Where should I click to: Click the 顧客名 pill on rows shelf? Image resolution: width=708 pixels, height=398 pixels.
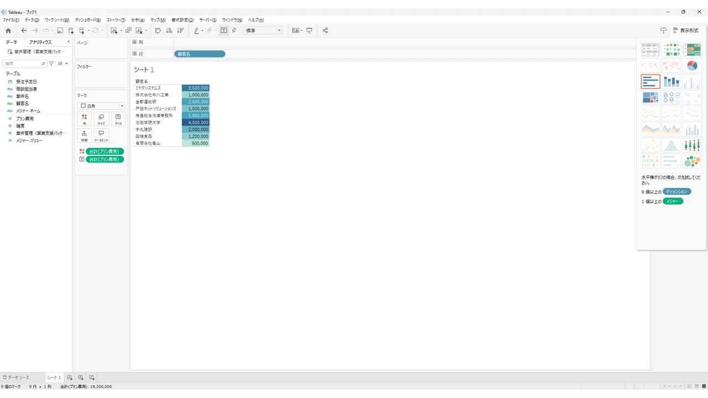[x=200, y=54]
